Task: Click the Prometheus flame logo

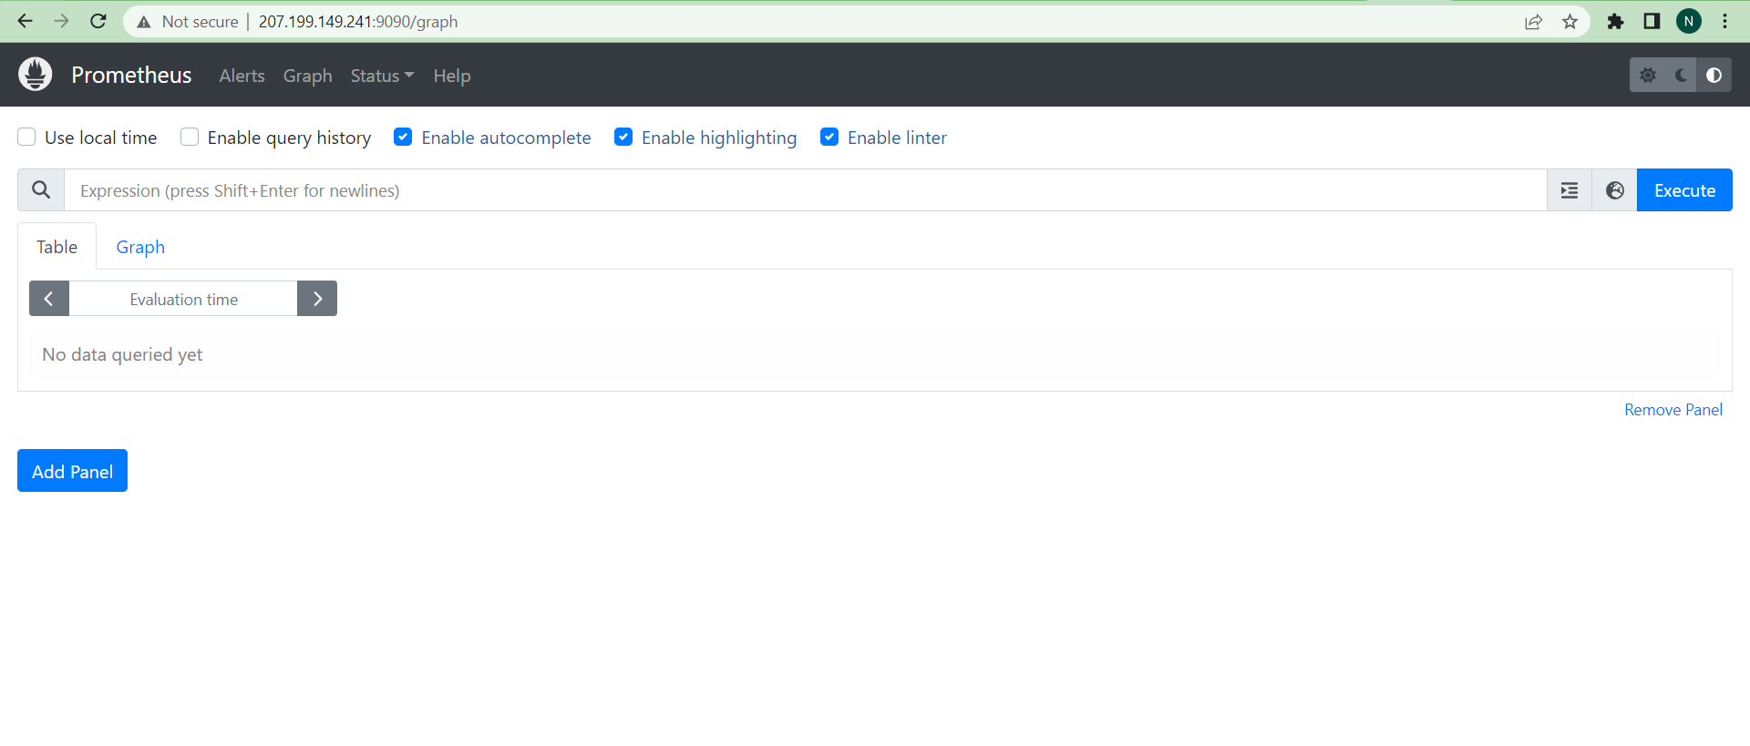Action: 36,75
